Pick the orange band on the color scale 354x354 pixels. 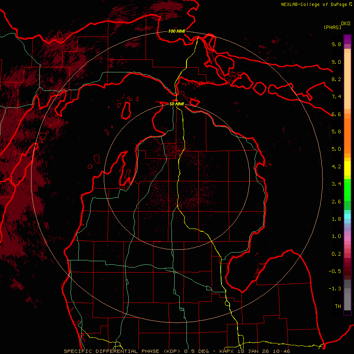[x=347, y=136]
